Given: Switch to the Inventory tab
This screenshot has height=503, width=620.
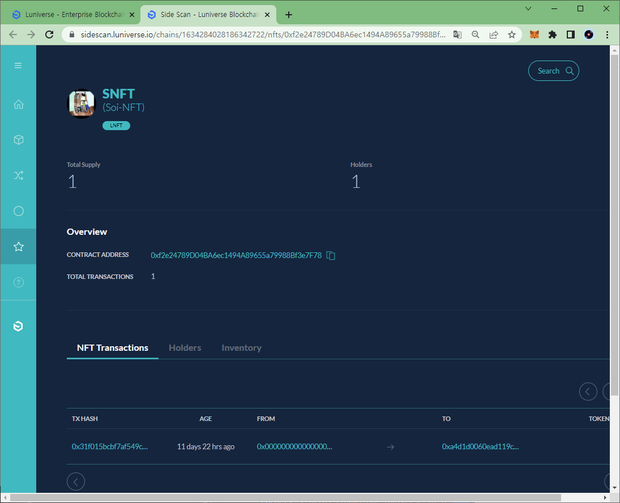Looking at the screenshot, I should (242, 348).
